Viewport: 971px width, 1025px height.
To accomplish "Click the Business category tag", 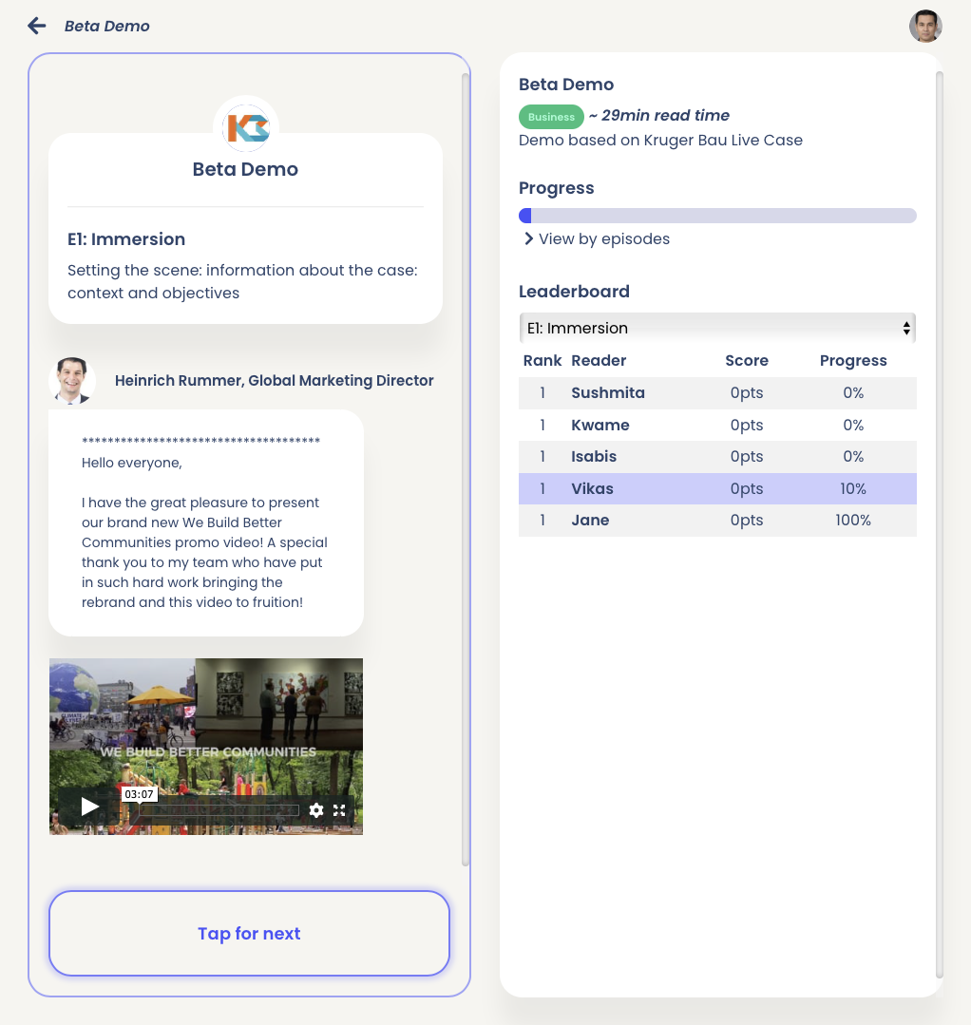I will click(x=551, y=117).
